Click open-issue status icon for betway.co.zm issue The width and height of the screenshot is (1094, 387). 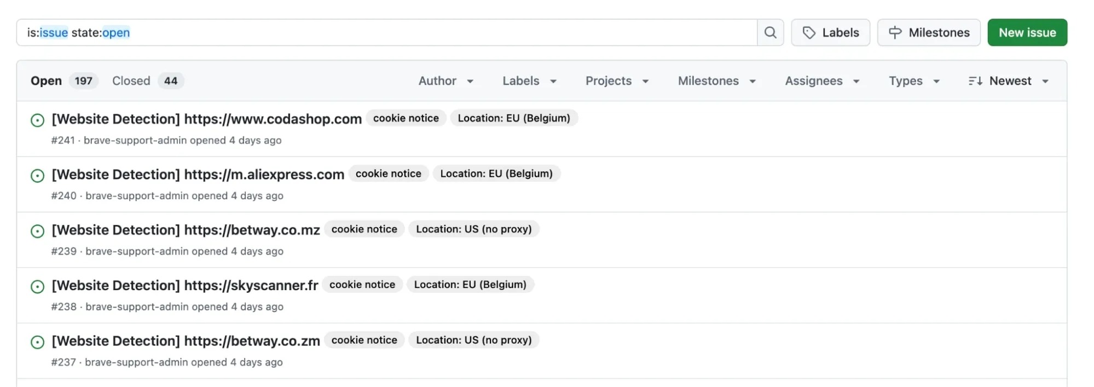(x=37, y=342)
